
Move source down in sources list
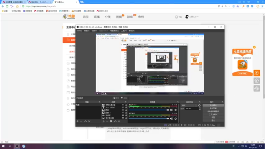[x=119, y=121]
